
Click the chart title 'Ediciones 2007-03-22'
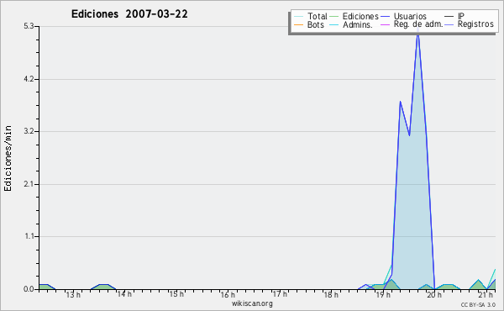[x=129, y=14]
